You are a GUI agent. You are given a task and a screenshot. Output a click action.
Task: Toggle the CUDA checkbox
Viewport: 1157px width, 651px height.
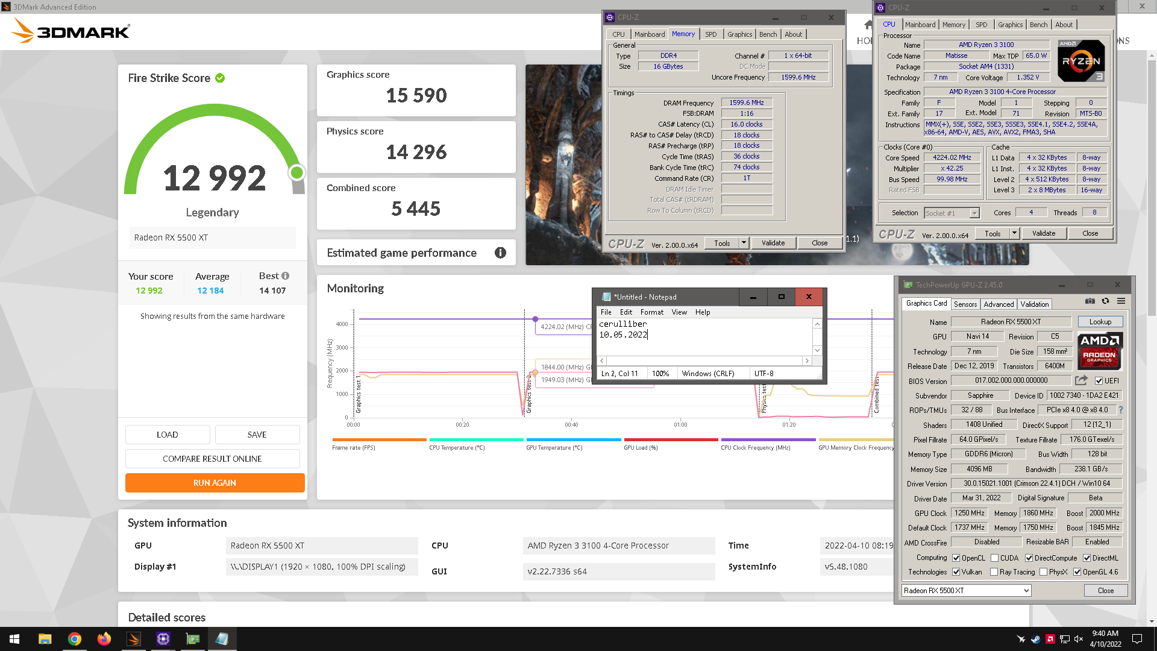(x=995, y=558)
